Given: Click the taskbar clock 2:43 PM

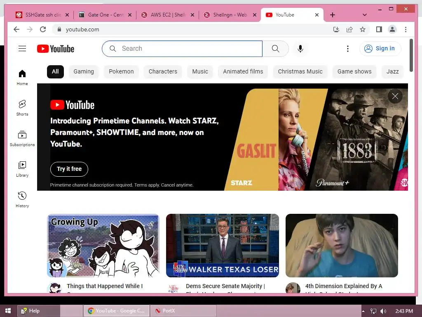Looking at the screenshot, I should tap(404, 311).
